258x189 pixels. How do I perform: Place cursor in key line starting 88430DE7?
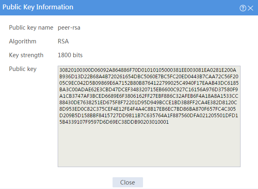pyautogui.click(x=148, y=103)
